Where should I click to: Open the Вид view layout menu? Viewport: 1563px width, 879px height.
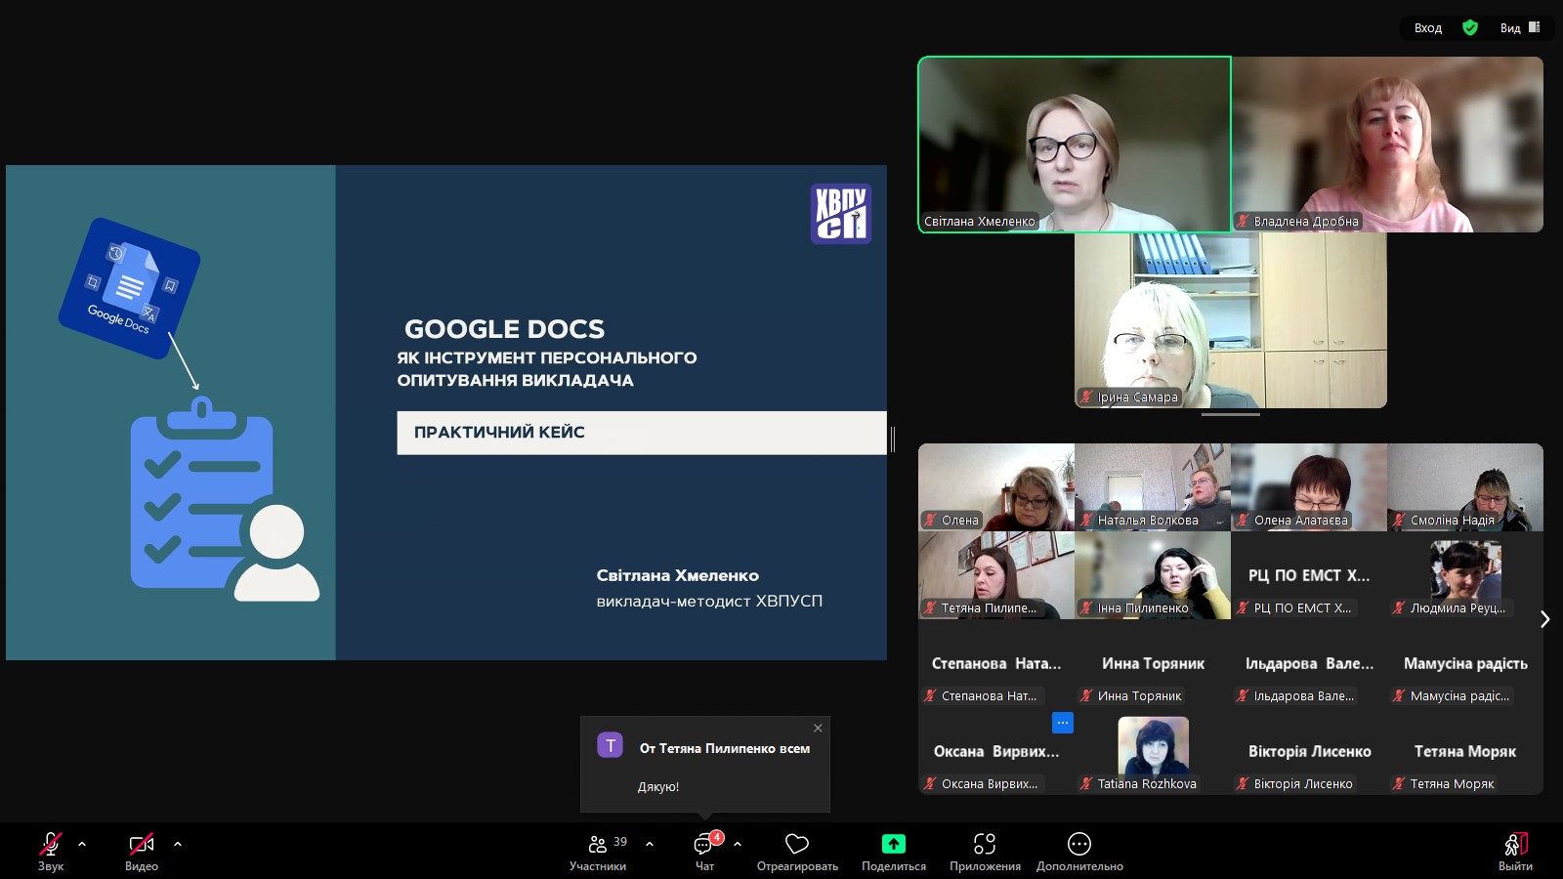(1520, 28)
